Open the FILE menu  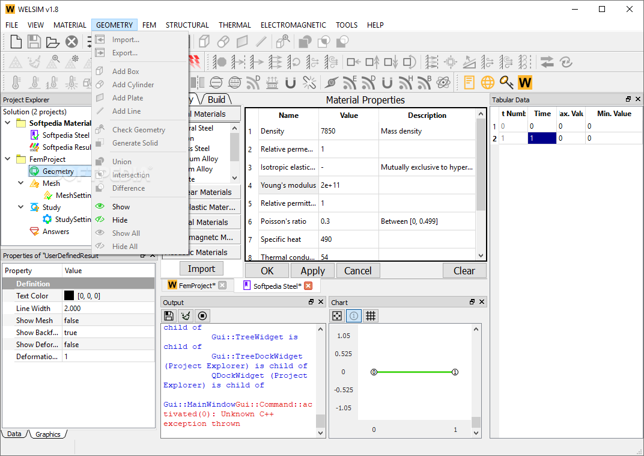point(11,25)
